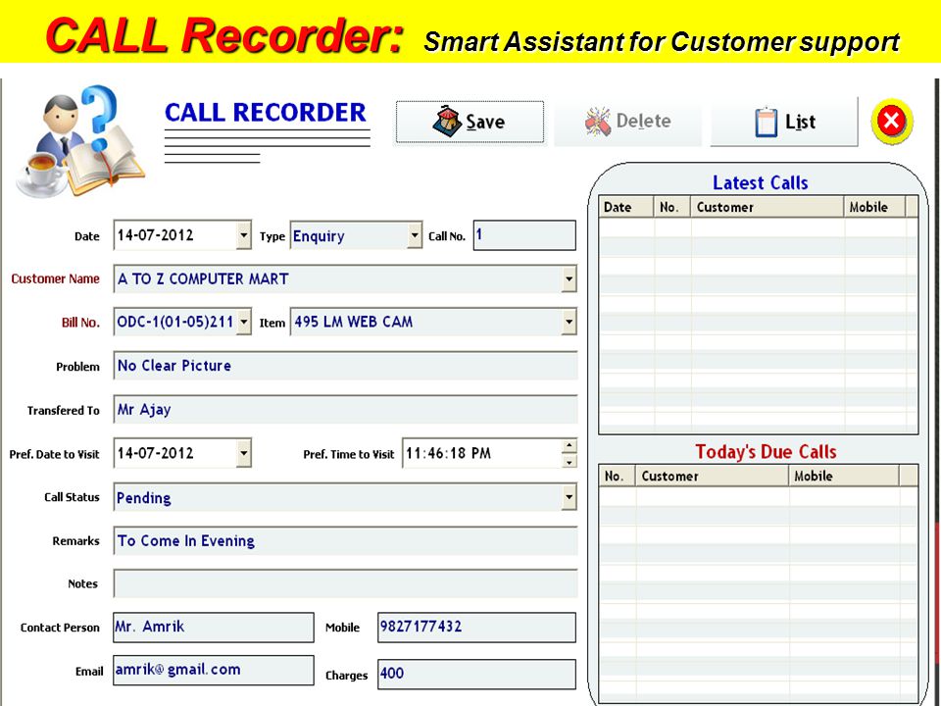Click the Transfered To field Mr Ajay
This screenshot has height=706, width=941.
tap(346, 410)
